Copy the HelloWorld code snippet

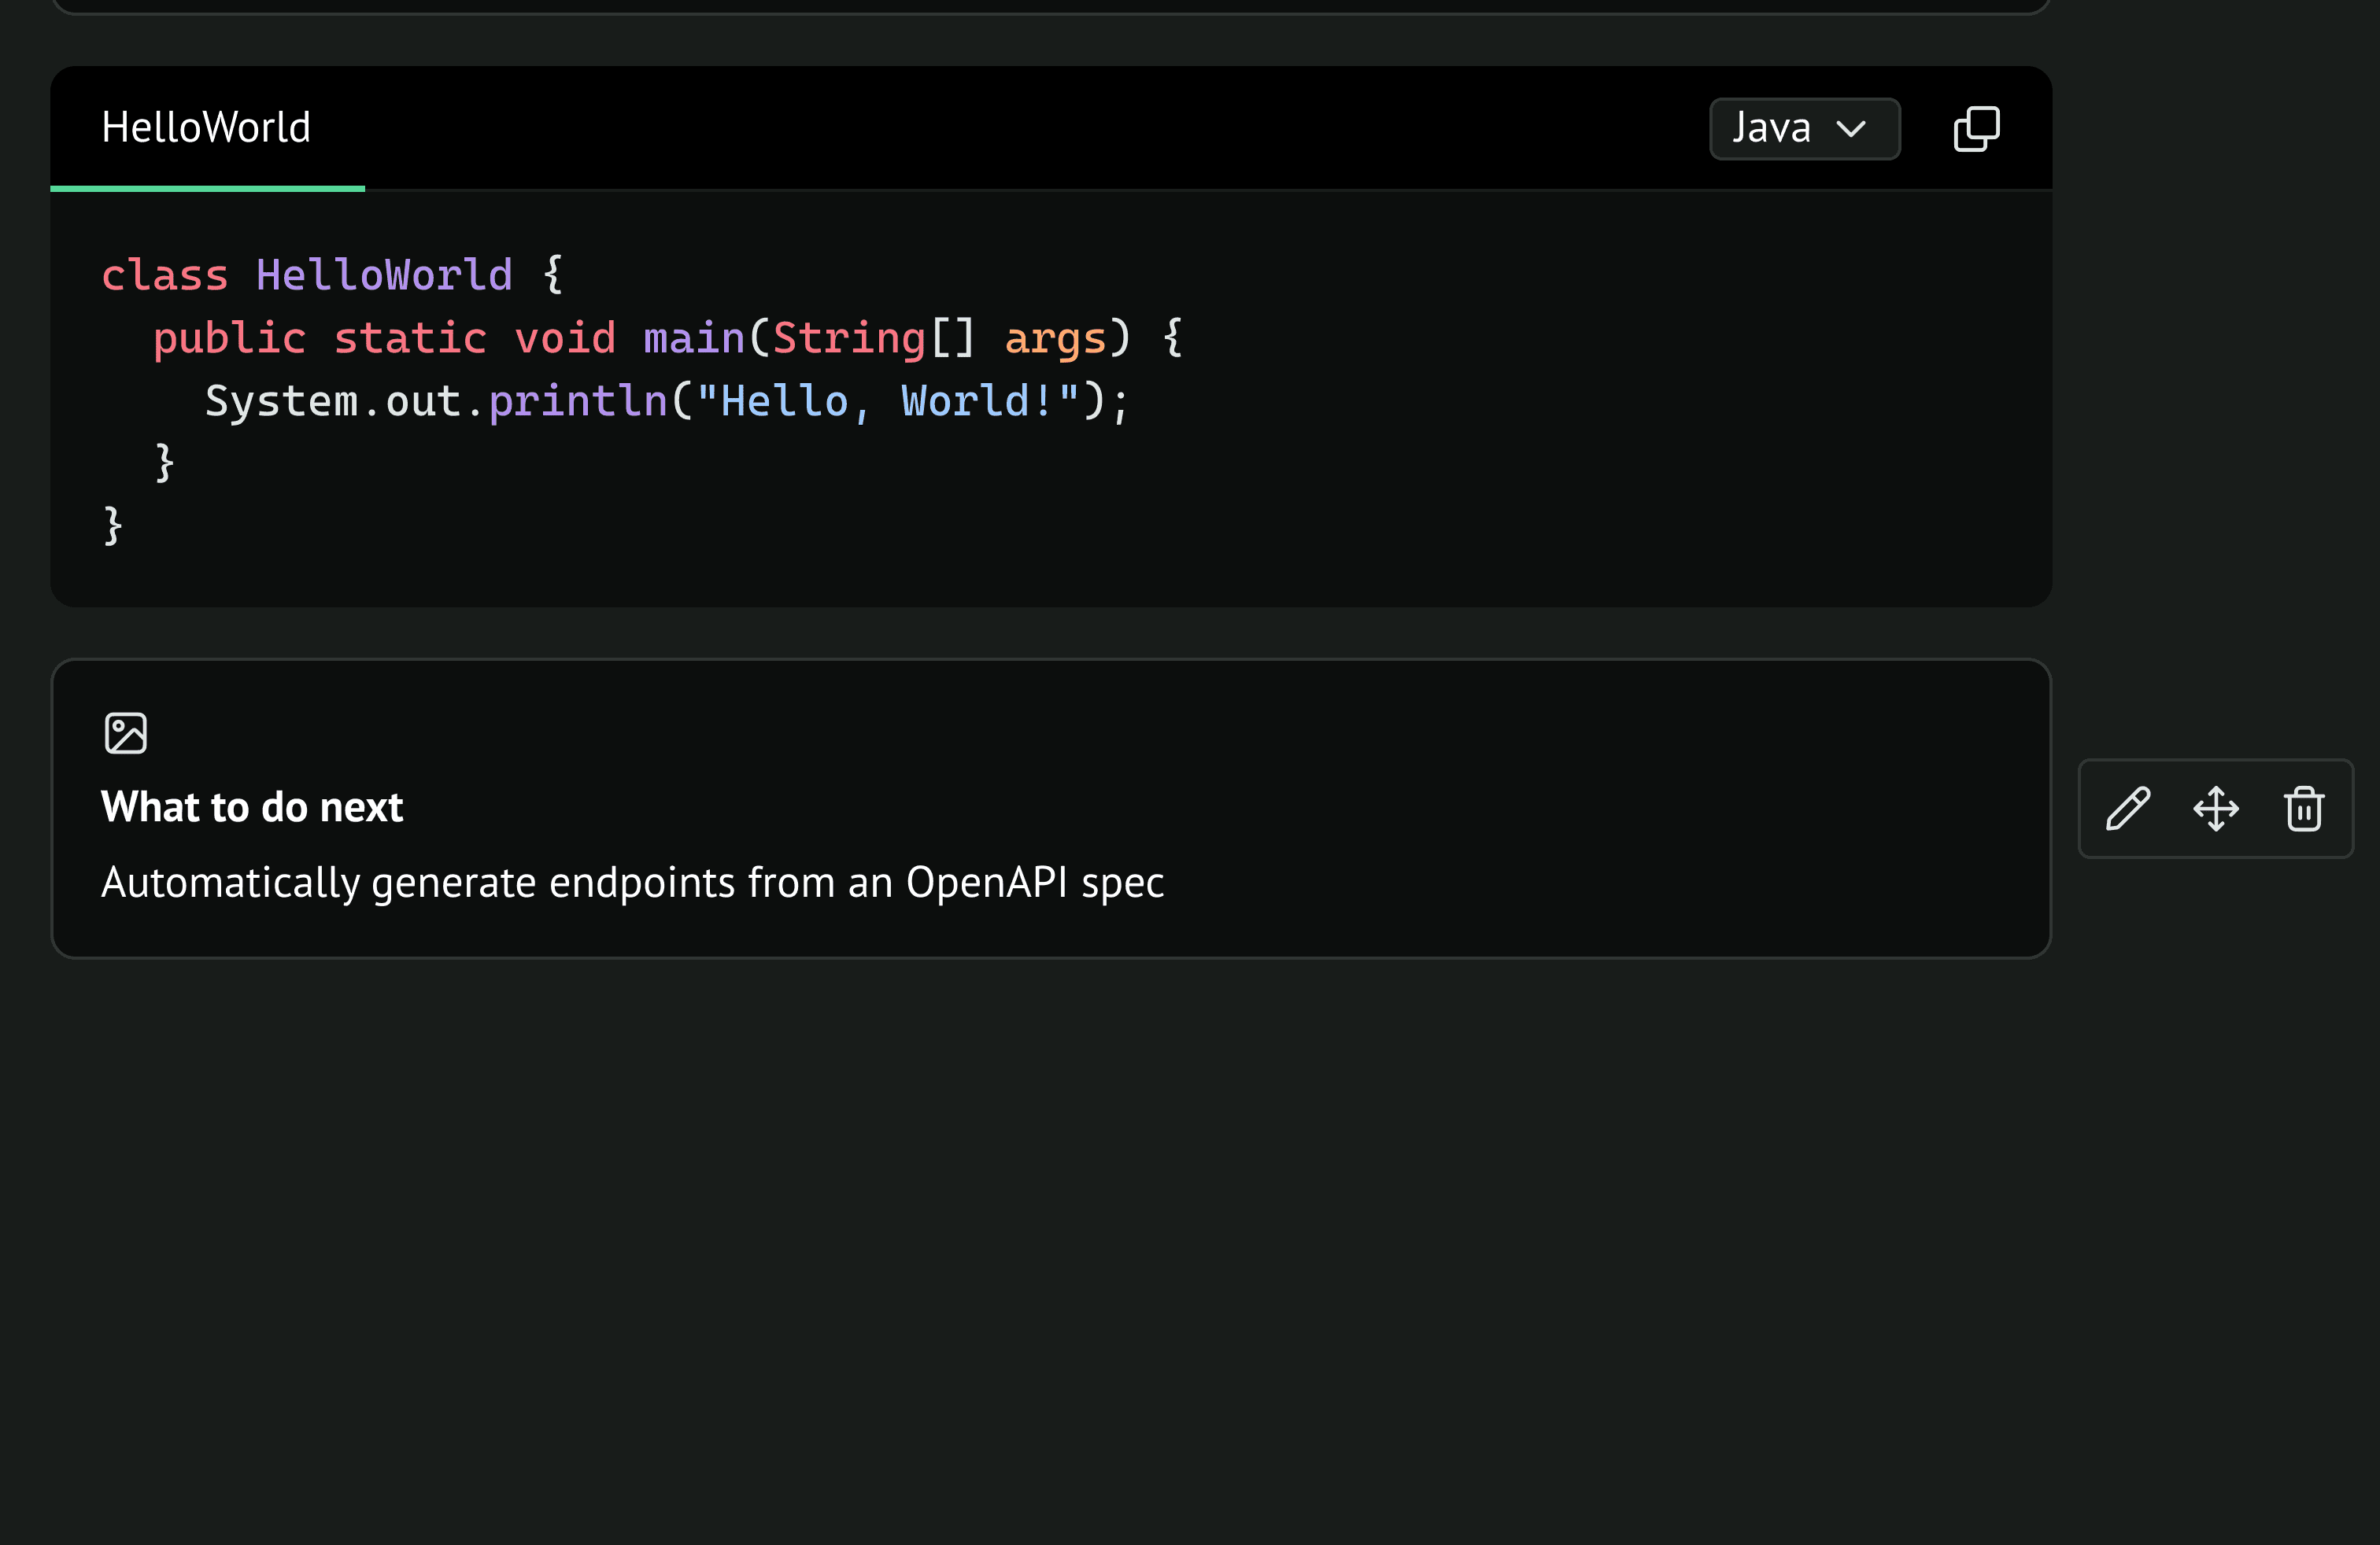(1976, 129)
